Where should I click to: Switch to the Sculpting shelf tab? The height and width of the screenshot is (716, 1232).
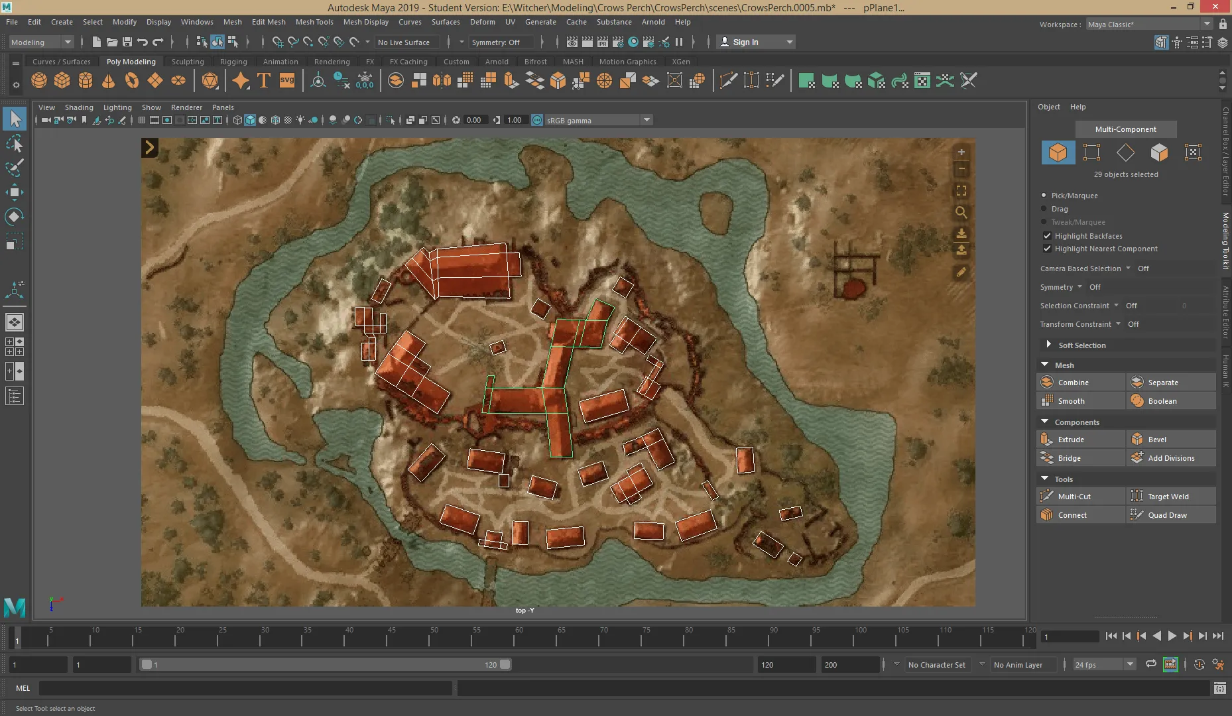pyautogui.click(x=188, y=62)
